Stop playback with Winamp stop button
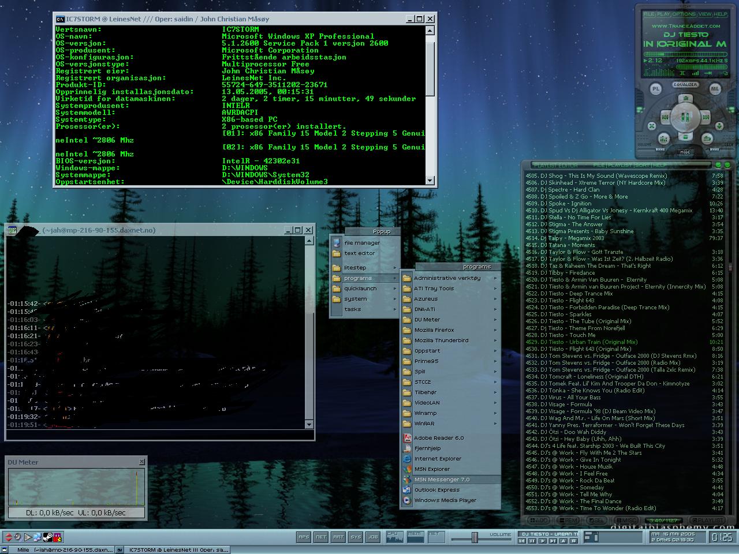The image size is (739, 554). pos(685,137)
